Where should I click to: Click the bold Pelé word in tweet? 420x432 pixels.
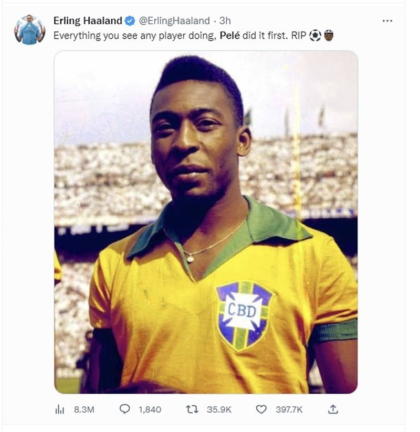[x=230, y=35]
